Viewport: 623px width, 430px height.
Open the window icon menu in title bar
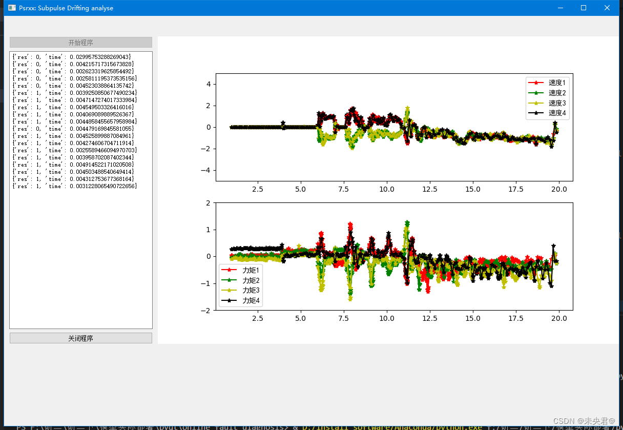coord(12,8)
